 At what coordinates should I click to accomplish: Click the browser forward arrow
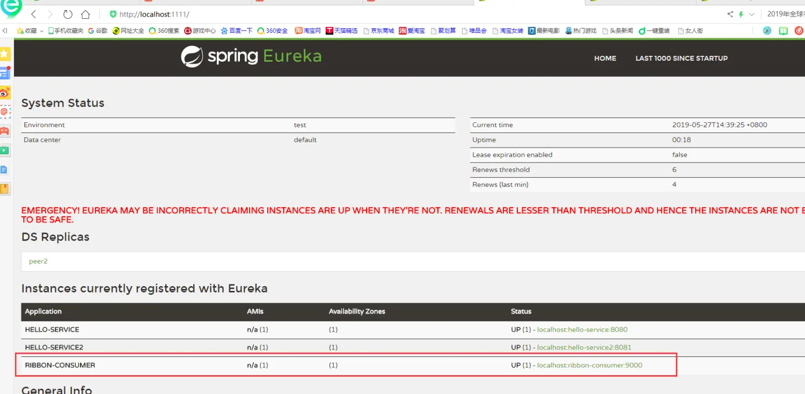coord(50,14)
